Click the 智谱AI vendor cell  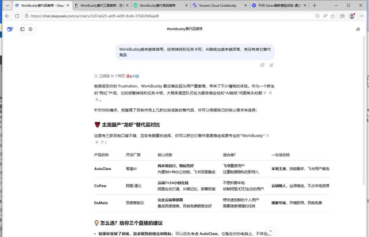(x=131, y=169)
